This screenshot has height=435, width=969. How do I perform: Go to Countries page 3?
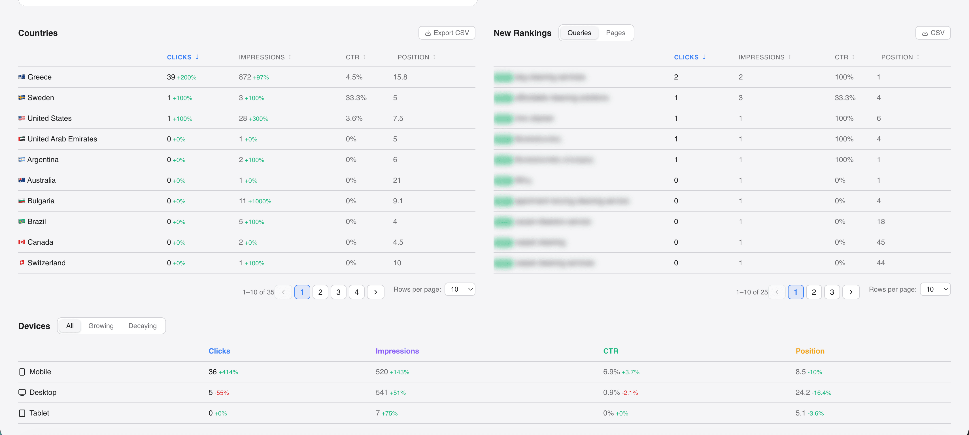click(338, 292)
